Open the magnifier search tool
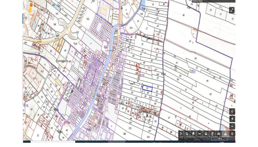 (187, 134)
